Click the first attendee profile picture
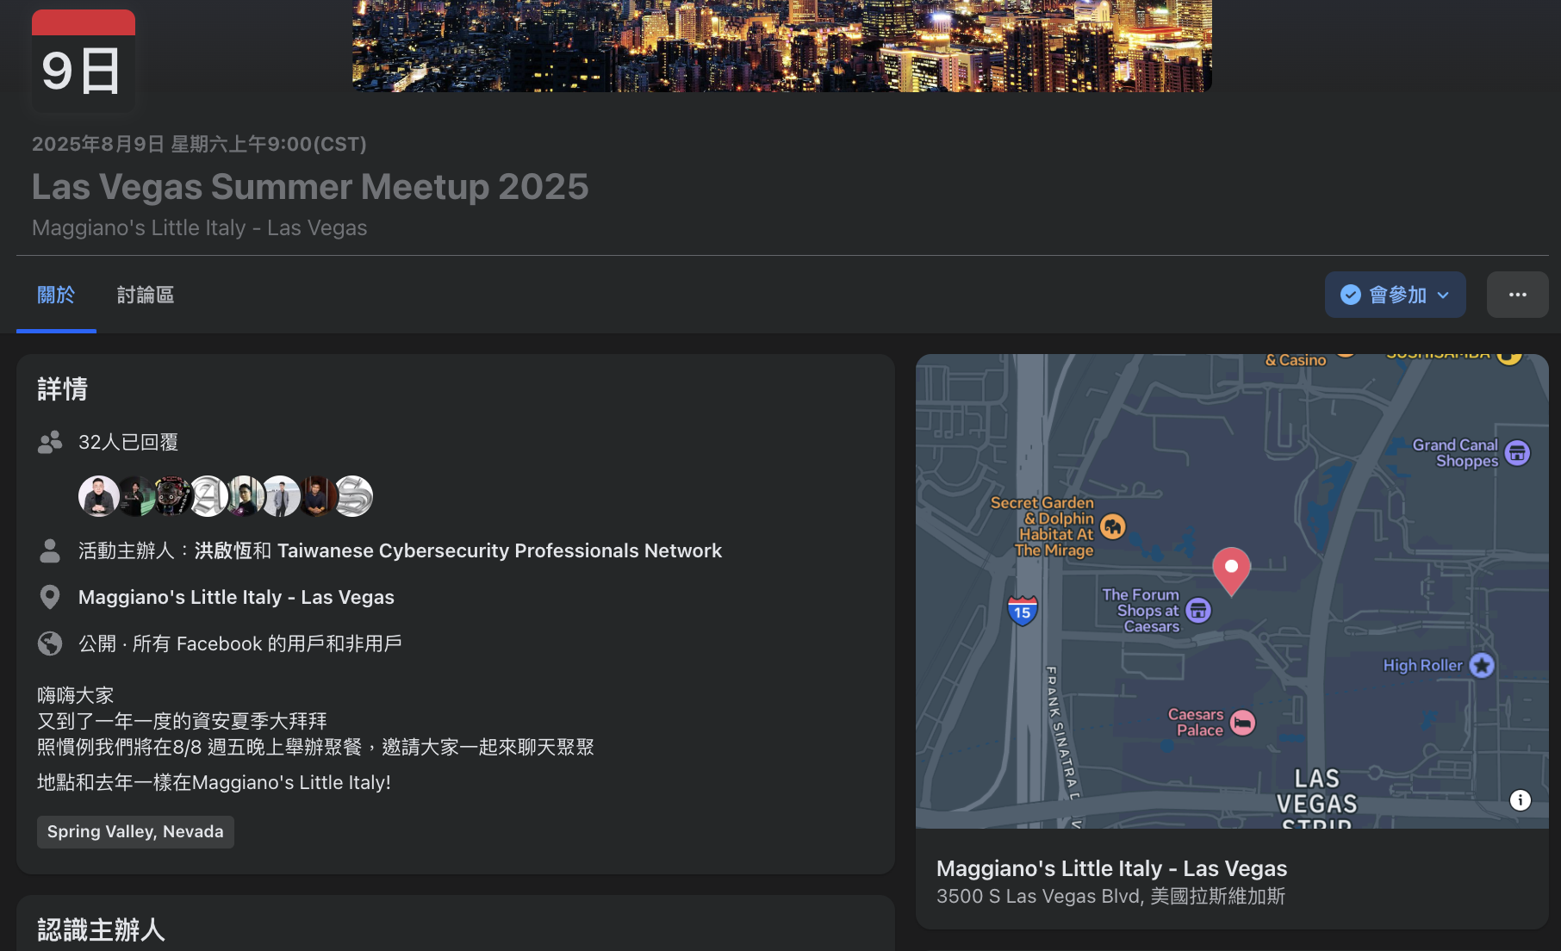1561x951 pixels. [98, 496]
